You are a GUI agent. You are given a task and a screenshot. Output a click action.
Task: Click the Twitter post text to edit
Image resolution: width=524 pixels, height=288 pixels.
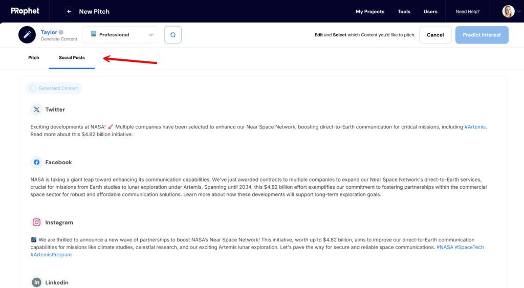[258, 130]
